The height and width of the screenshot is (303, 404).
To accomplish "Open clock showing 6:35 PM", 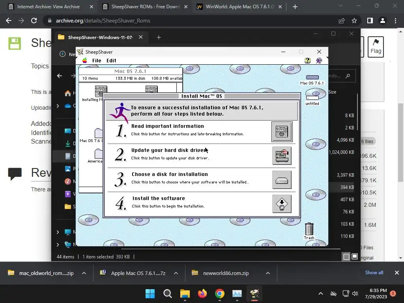I will [376, 294].
